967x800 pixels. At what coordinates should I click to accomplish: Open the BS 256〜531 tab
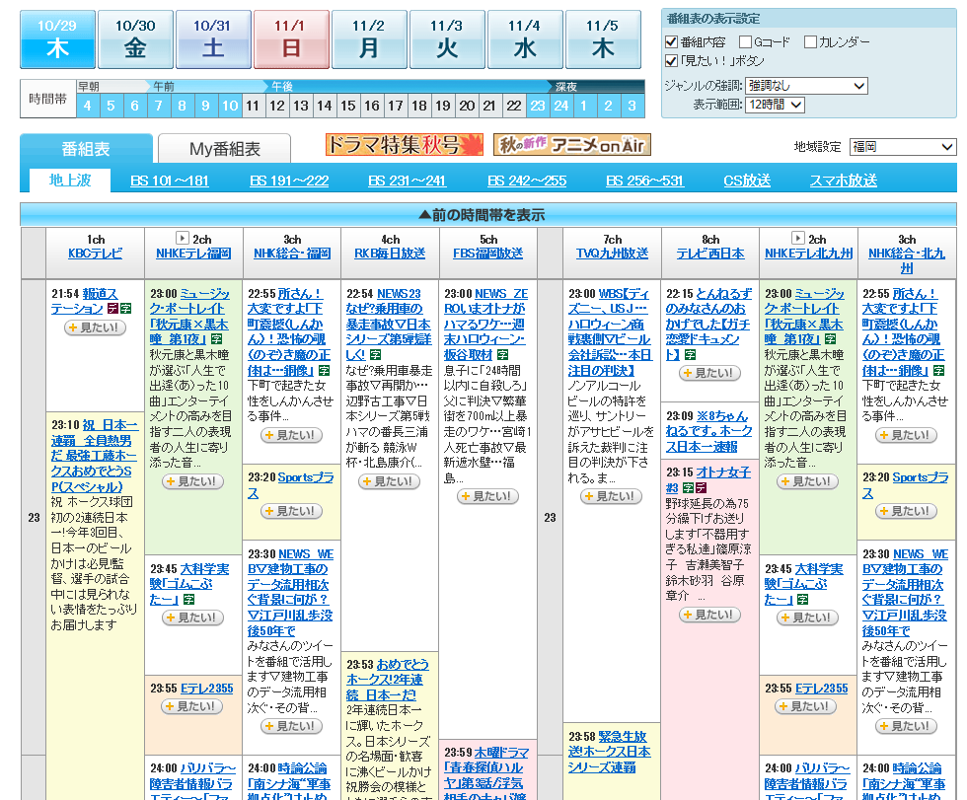pos(644,181)
